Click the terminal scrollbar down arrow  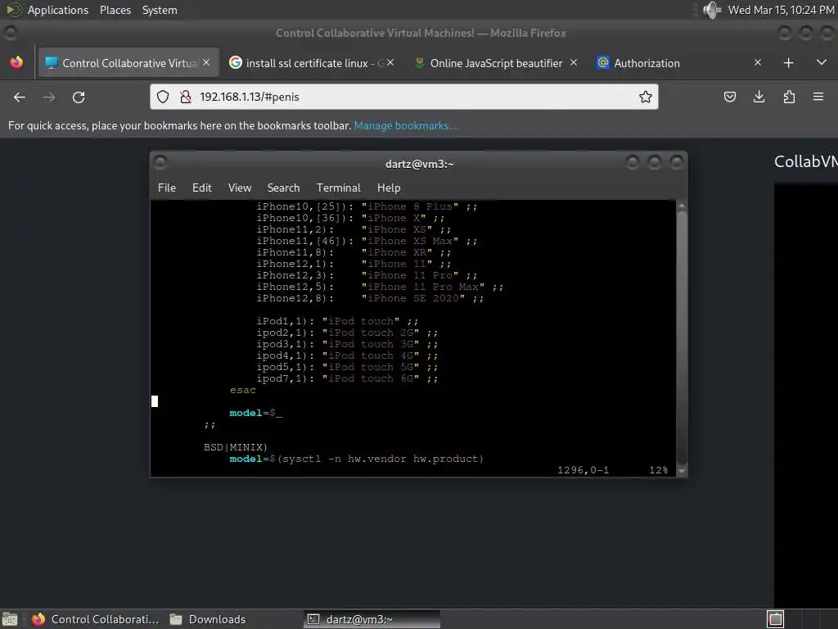pos(682,471)
